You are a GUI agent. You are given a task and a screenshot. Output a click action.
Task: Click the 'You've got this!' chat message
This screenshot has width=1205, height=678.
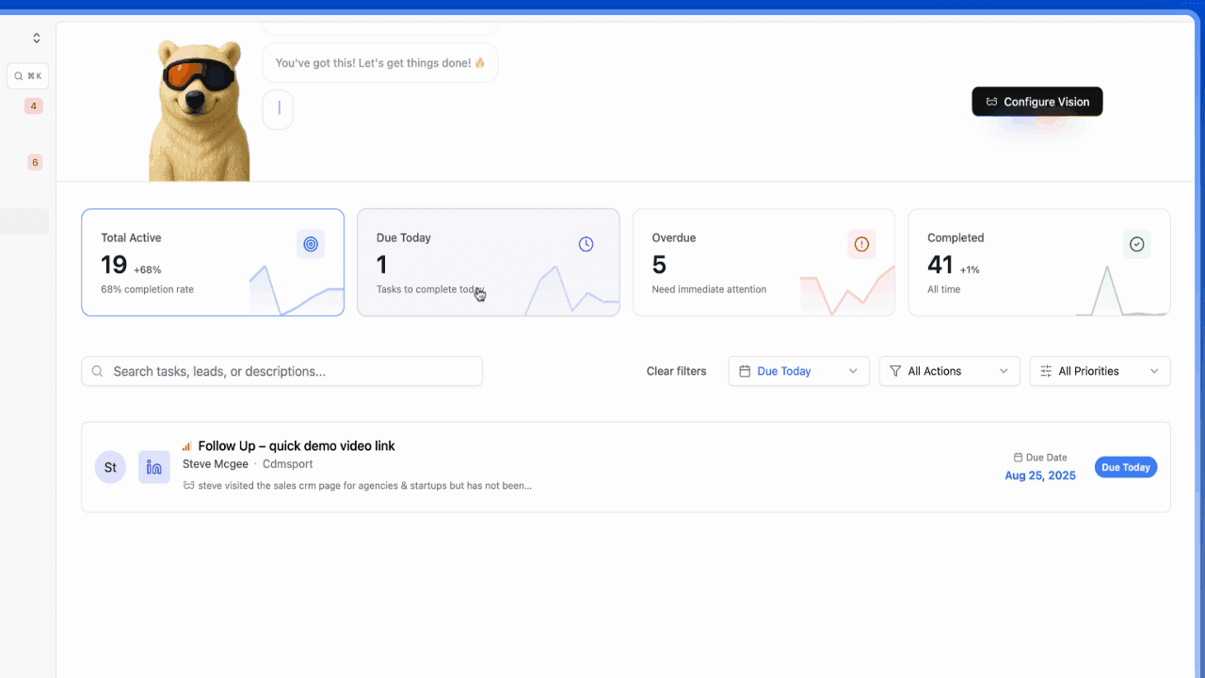pos(380,63)
